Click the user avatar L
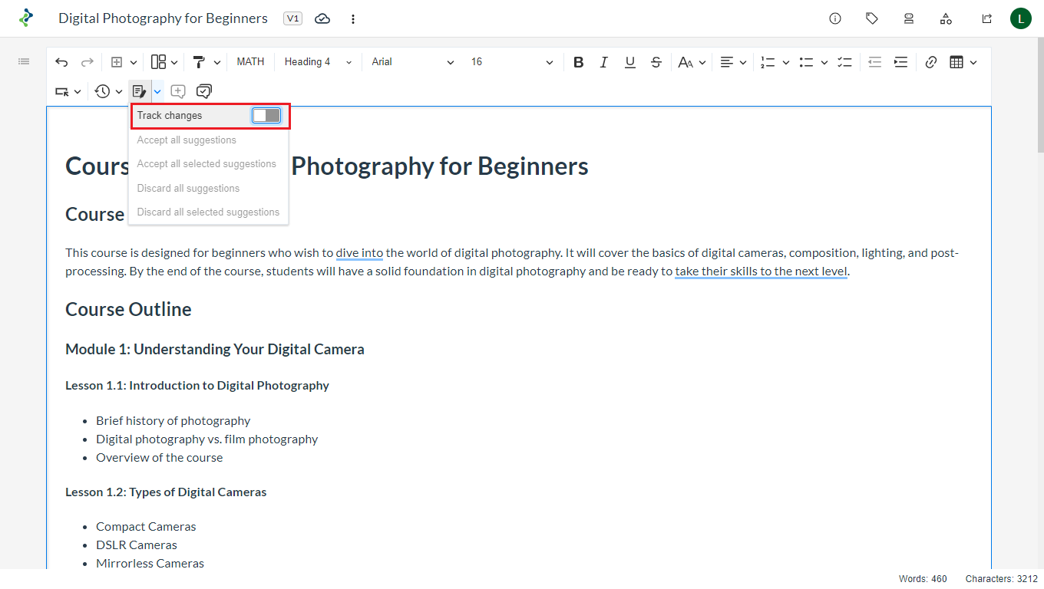The width and height of the screenshot is (1044, 589). pyautogui.click(x=1020, y=18)
